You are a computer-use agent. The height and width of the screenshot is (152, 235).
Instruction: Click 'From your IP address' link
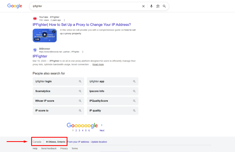pyautogui.click(x=78, y=142)
